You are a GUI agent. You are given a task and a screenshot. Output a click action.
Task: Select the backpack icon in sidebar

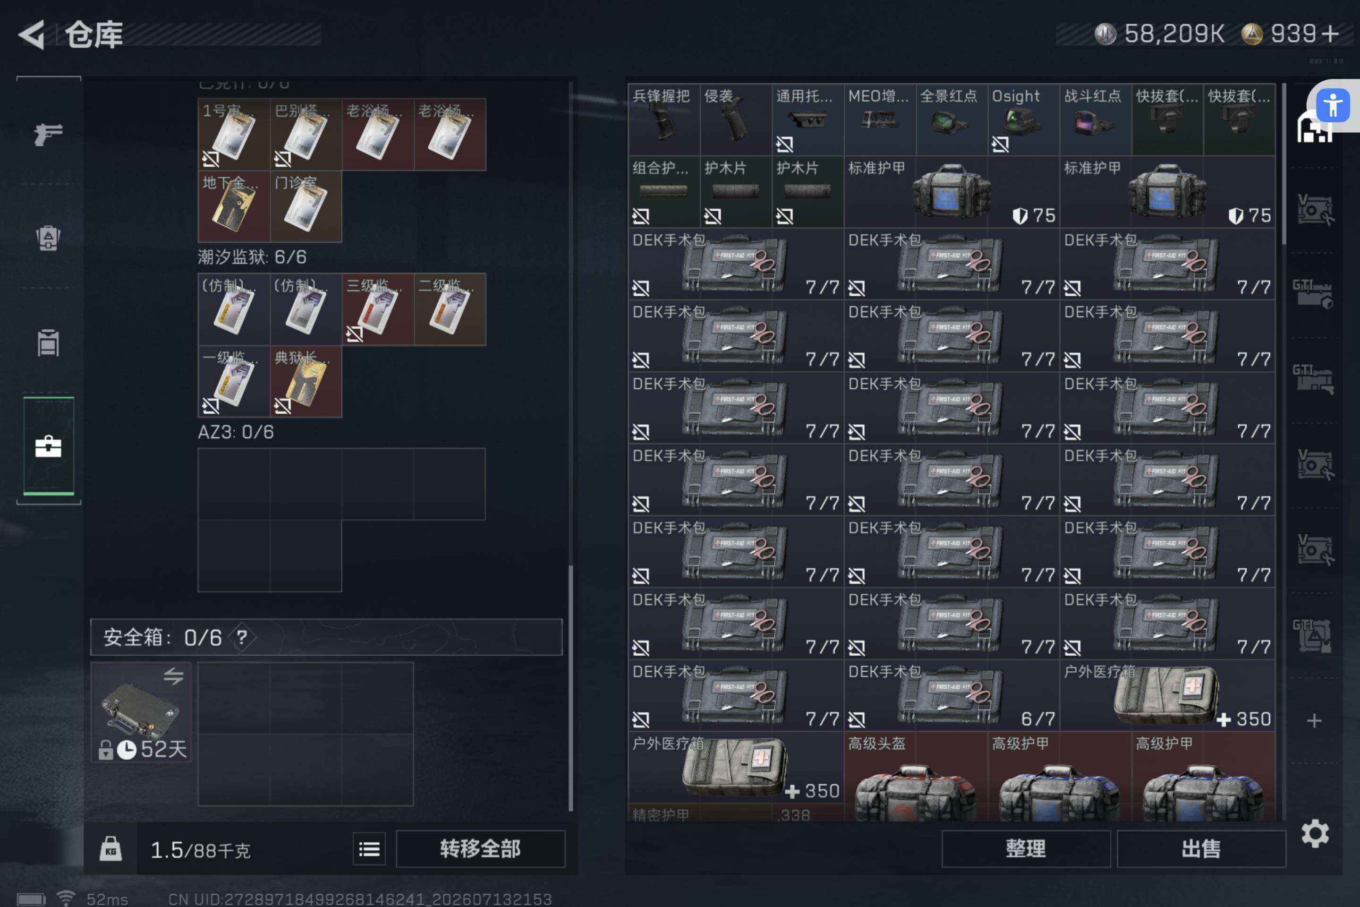coord(48,238)
